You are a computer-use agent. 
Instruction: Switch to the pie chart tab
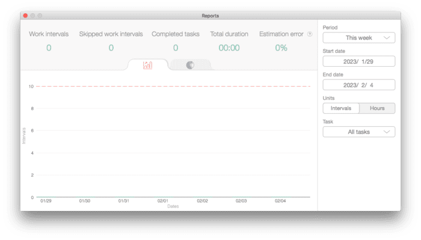tap(190, 65)
